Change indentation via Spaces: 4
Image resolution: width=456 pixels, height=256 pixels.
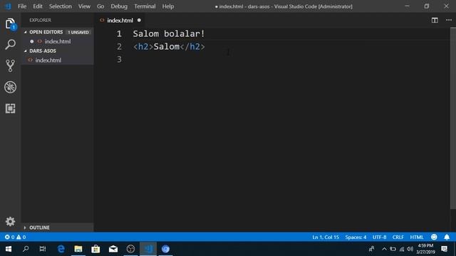click(x=356, y=237)
